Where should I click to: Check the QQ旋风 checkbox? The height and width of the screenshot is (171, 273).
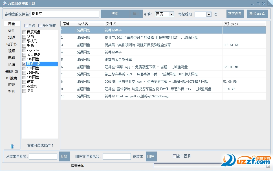[24, 87]
